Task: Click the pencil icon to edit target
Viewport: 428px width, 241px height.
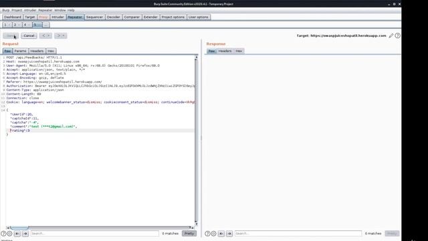Action: (x=391, y=35)
